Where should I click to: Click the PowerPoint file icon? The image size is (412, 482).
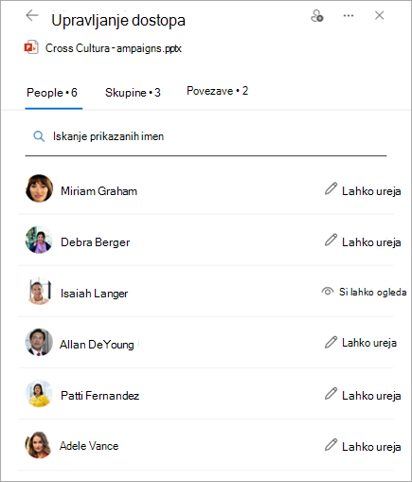pyautogui.click(x=31, y=47)
